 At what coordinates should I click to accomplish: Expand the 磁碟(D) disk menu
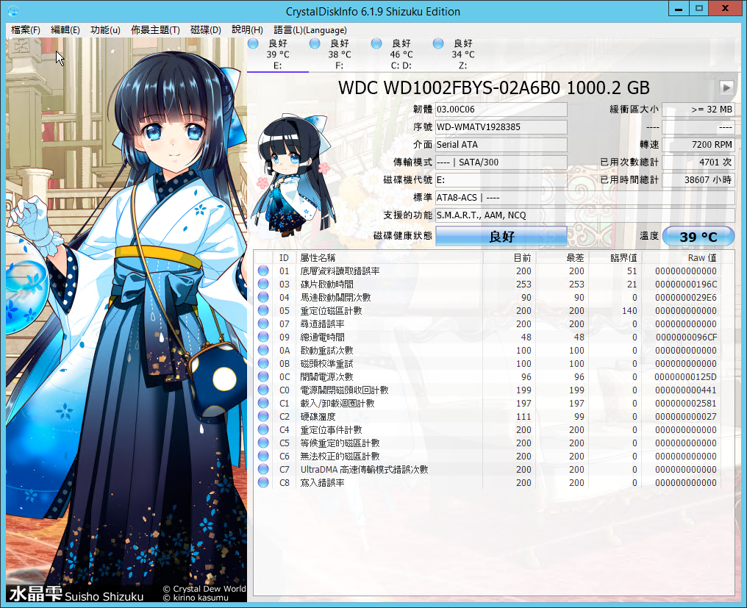(x=205, y=30)
